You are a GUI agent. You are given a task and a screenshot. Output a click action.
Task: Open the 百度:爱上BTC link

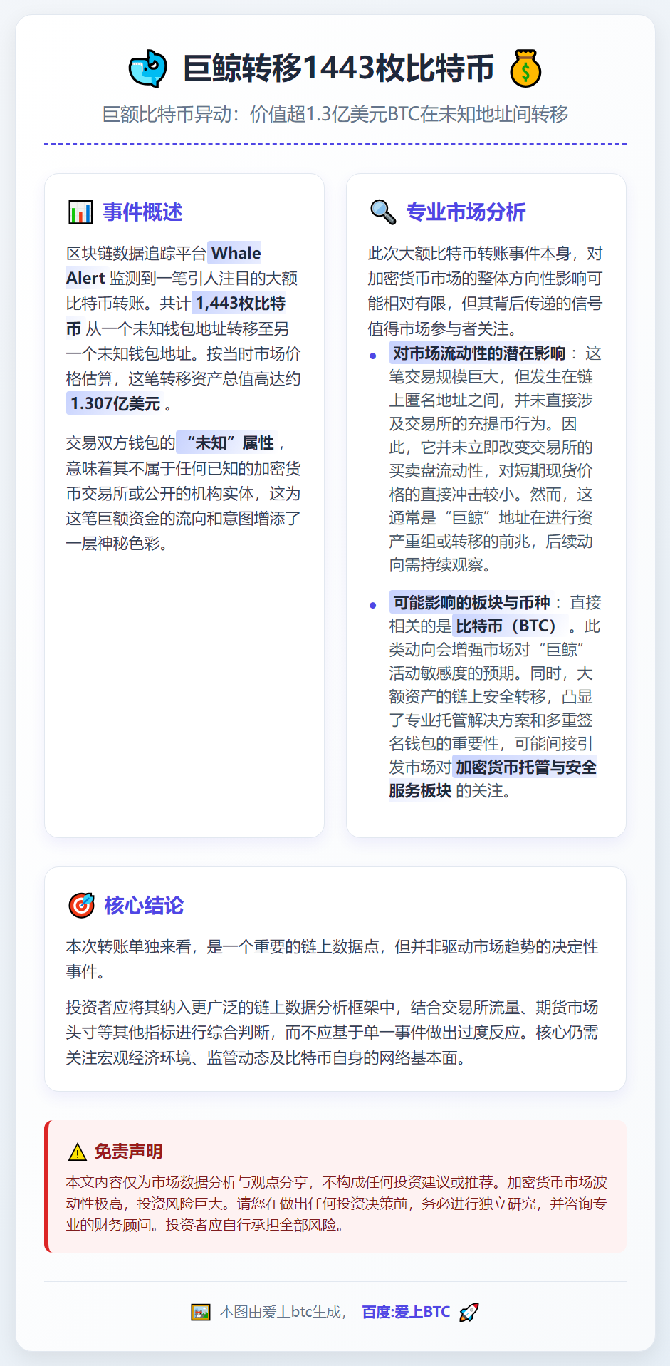tap(406, 1312)
